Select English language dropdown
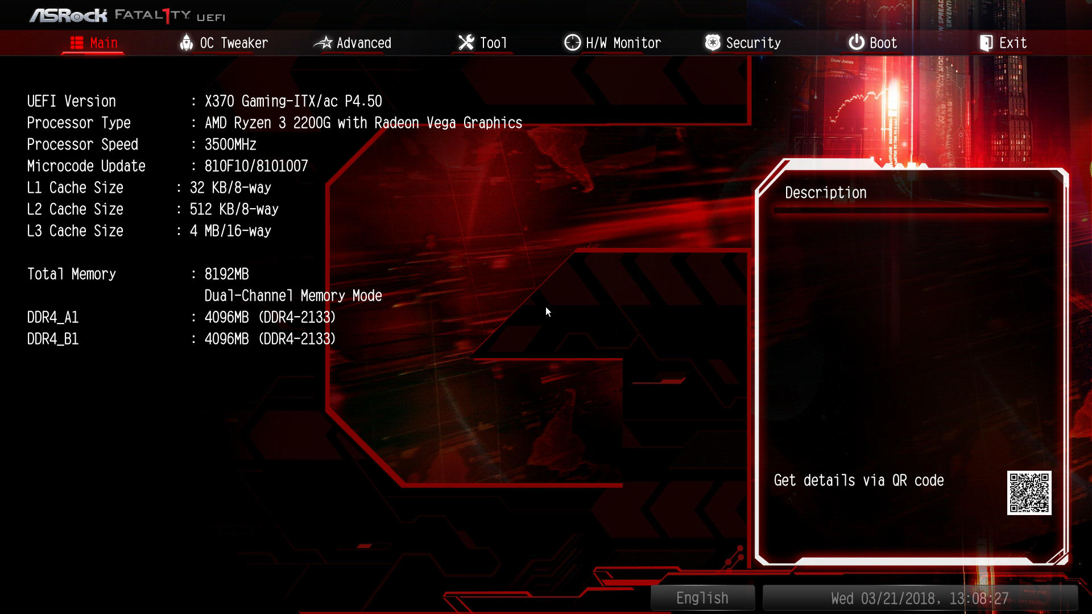The height and width of the screenshot is (614, 1092). pyautogui.click(x=701, y=598)
